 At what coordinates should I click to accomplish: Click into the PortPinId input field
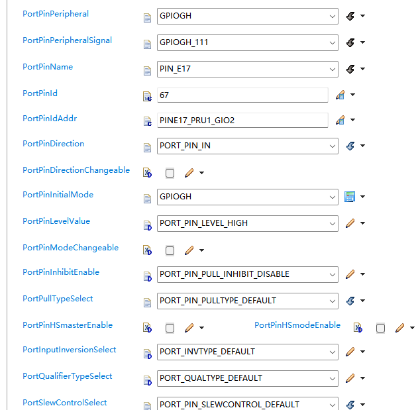[242, 95]
